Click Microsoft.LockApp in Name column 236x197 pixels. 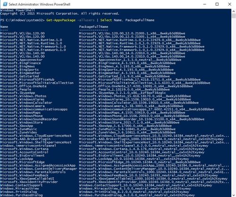(17, 159)
